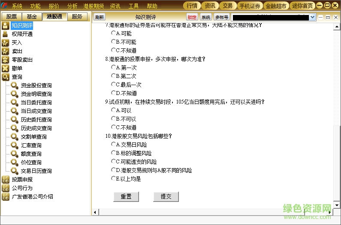Minimize the inner 知识测评 panel

(320, 17)
